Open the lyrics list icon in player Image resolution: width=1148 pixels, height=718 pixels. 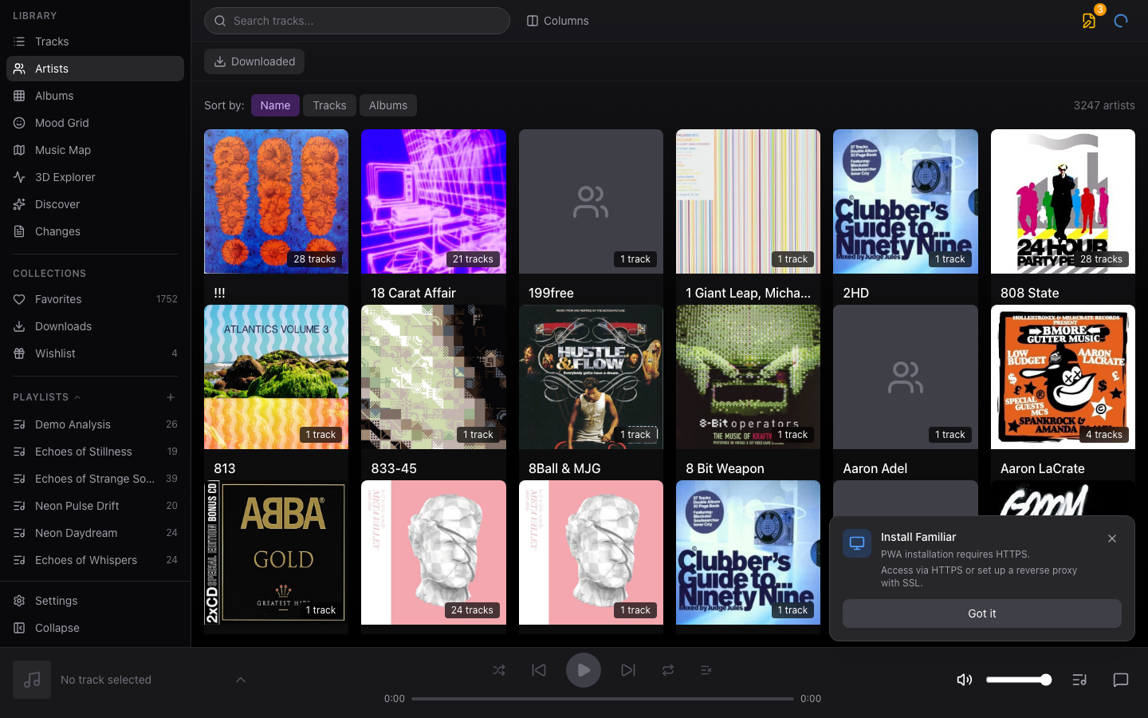(x=706, y=670)
